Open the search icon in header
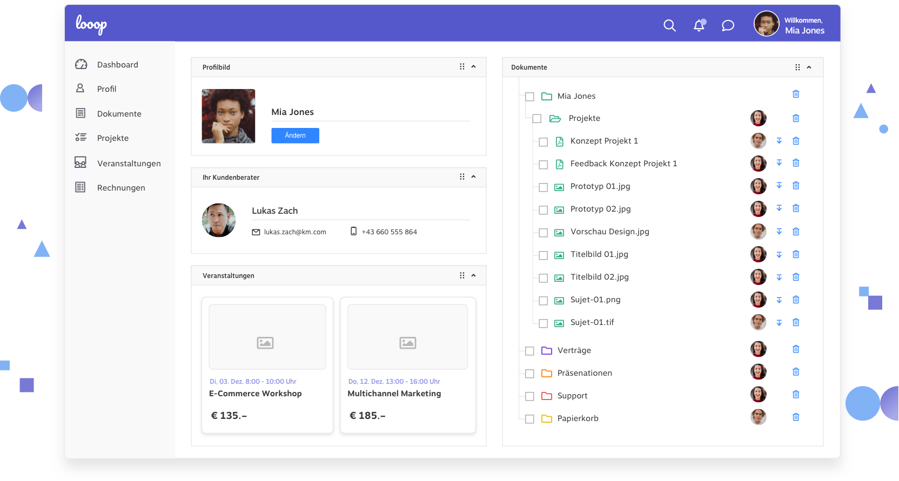This screenshot has height=481, width=899. [x=669, y=25]
